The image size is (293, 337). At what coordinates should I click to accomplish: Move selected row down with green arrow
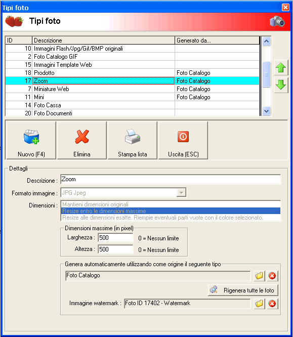coord(281,85)
